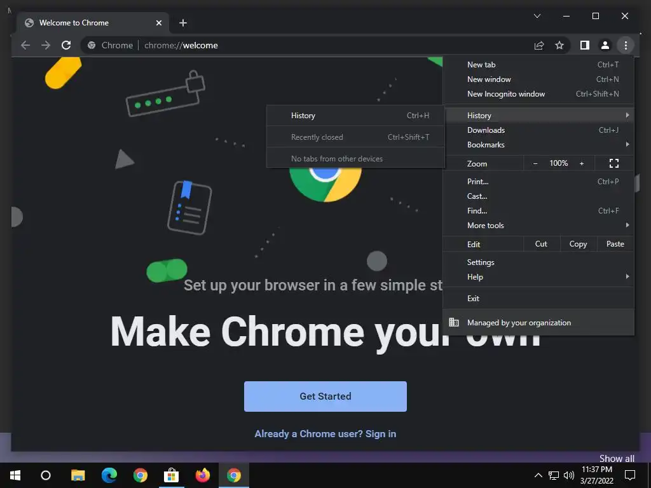Click Paste in the Edit row
This screenshot has height=488, width=651.
615,244
